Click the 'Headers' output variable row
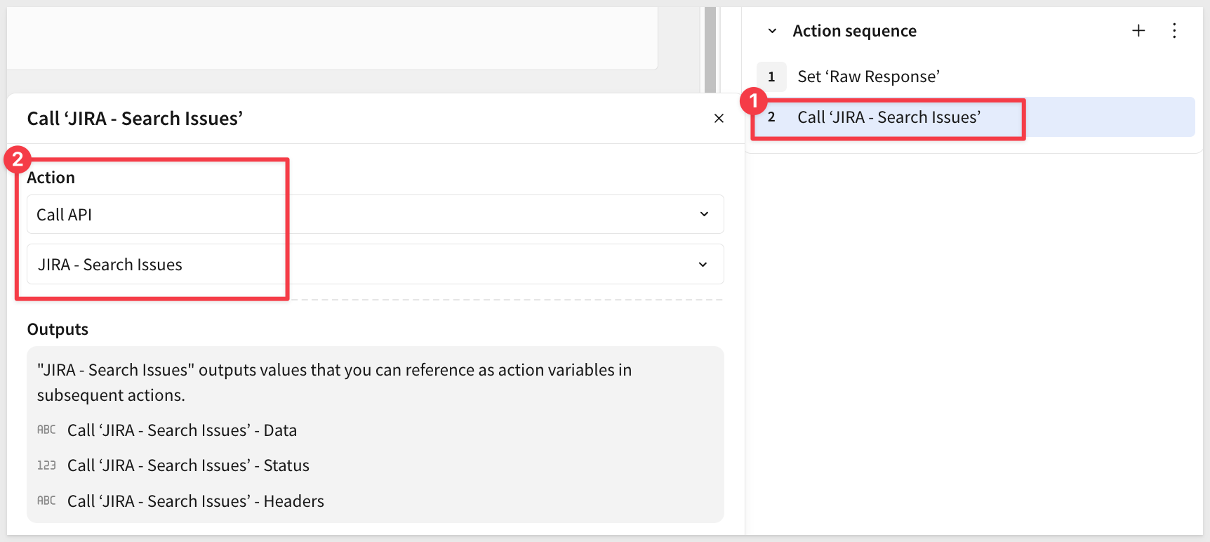This screenshot has width=1210, height=542. click(195, 501)
